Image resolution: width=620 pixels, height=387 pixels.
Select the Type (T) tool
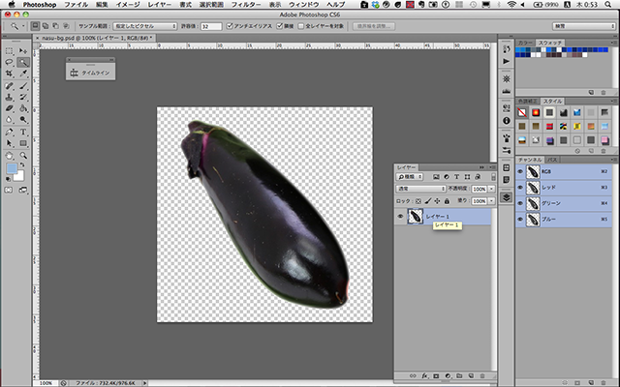[x=22, y=132]
